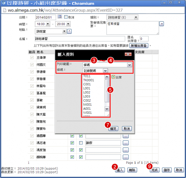Open the ellipsis button in 馮家強 row
Screen dimensions: 186x178
(x=126, y=150)
